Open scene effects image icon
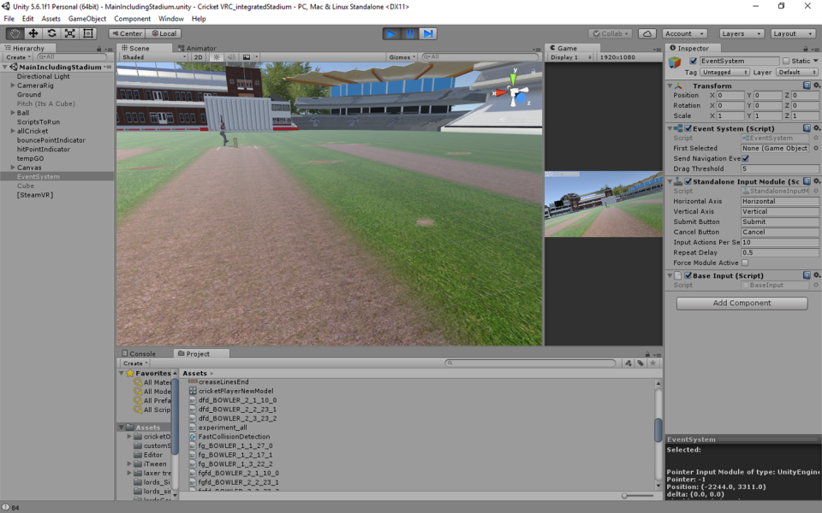This screenshot has width=822, height=513. (x=246, y=57)
